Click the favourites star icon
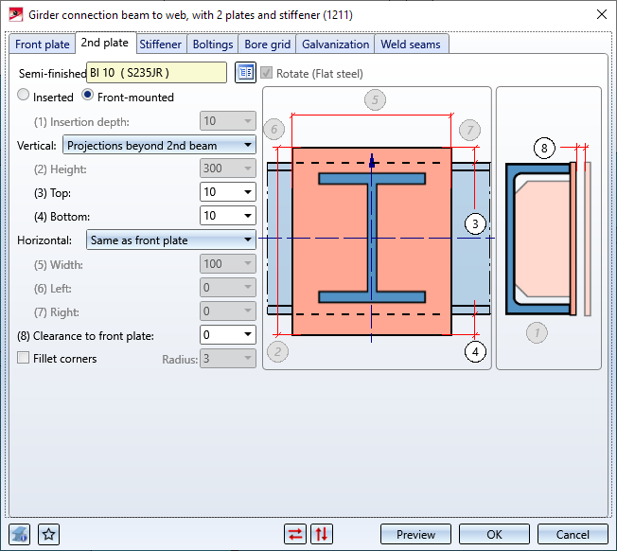617x551 pixels. (49, 534)
